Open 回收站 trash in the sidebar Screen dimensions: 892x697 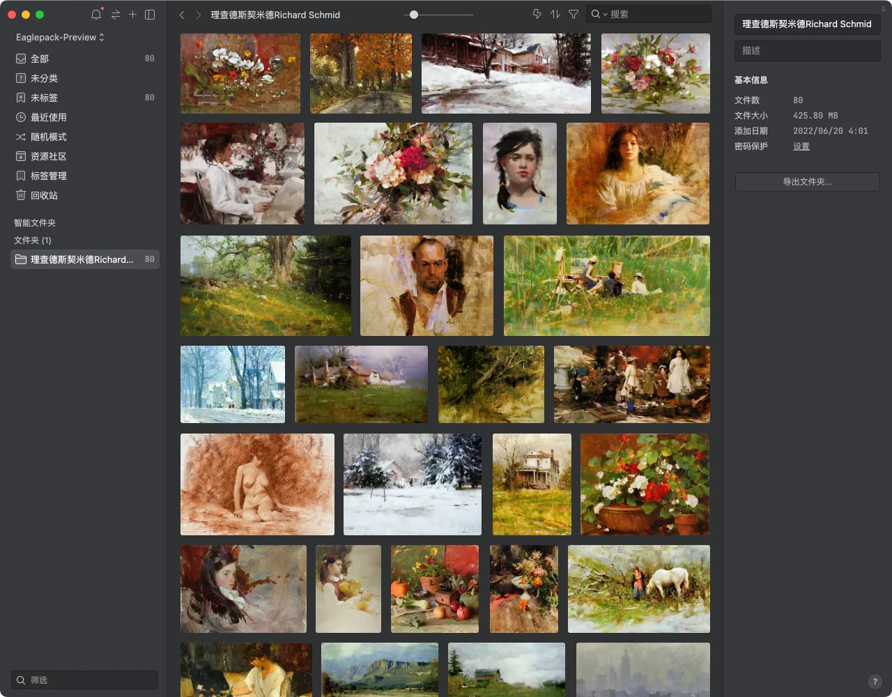click(x=85, y=195)
